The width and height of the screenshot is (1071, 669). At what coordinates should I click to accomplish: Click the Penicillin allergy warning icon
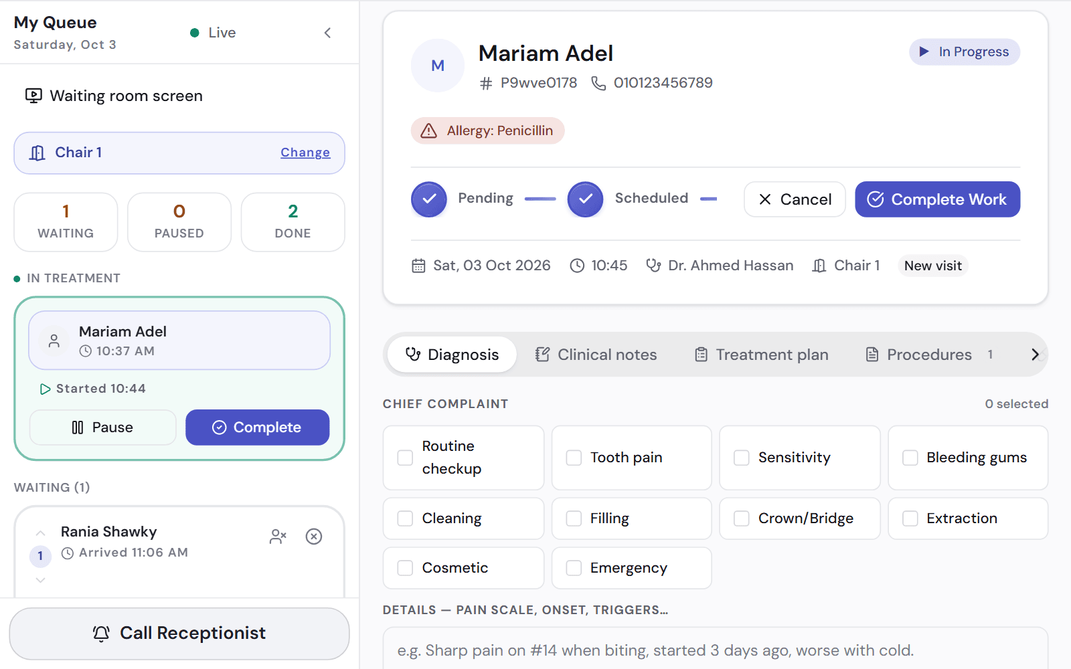tap(428, 130)
